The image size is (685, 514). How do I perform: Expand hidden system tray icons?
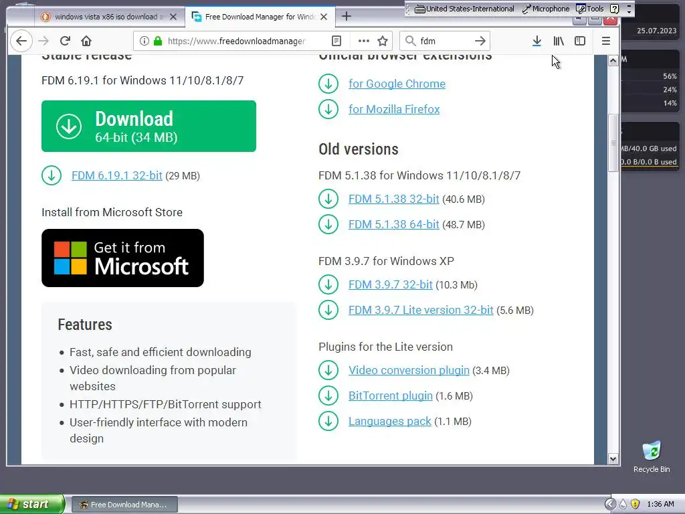[x=610, y=504]
